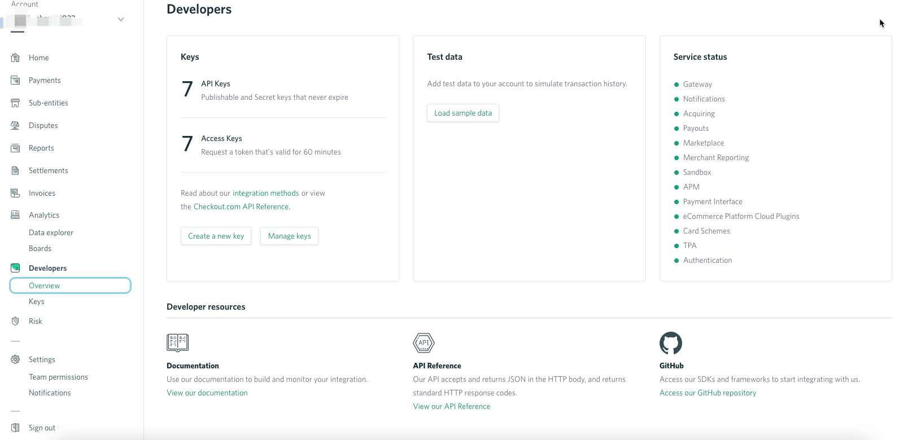Image resolution: width=899 pixels, height=440 pixels.
Task: Click the Reports icon in sidebar
Action: click(15, 148)
